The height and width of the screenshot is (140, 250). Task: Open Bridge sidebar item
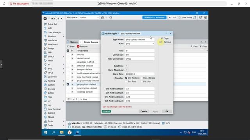(x=51, y=48)
